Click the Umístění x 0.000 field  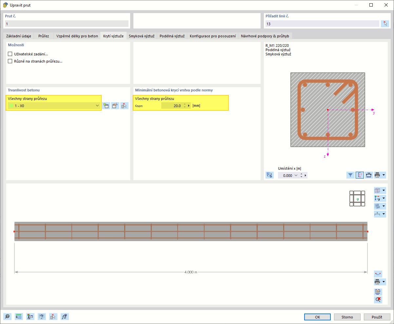286,176
